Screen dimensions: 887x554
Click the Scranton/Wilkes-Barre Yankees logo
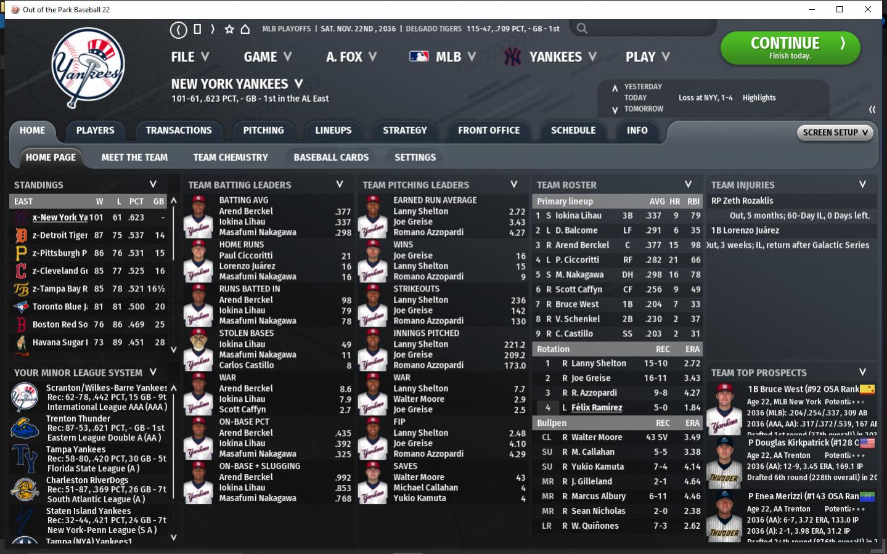(x=25, y=397)
